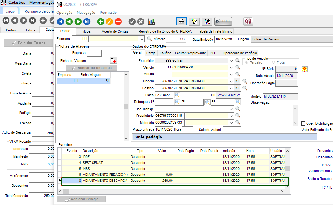Click the chart with gear icon
333x205 pixels.
[151, 22]
